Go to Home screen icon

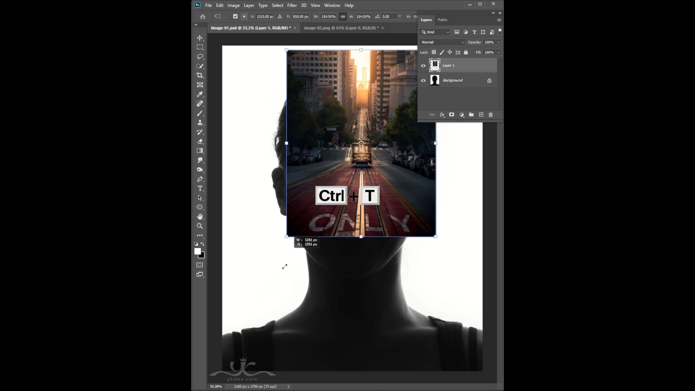tap(203, 17)
